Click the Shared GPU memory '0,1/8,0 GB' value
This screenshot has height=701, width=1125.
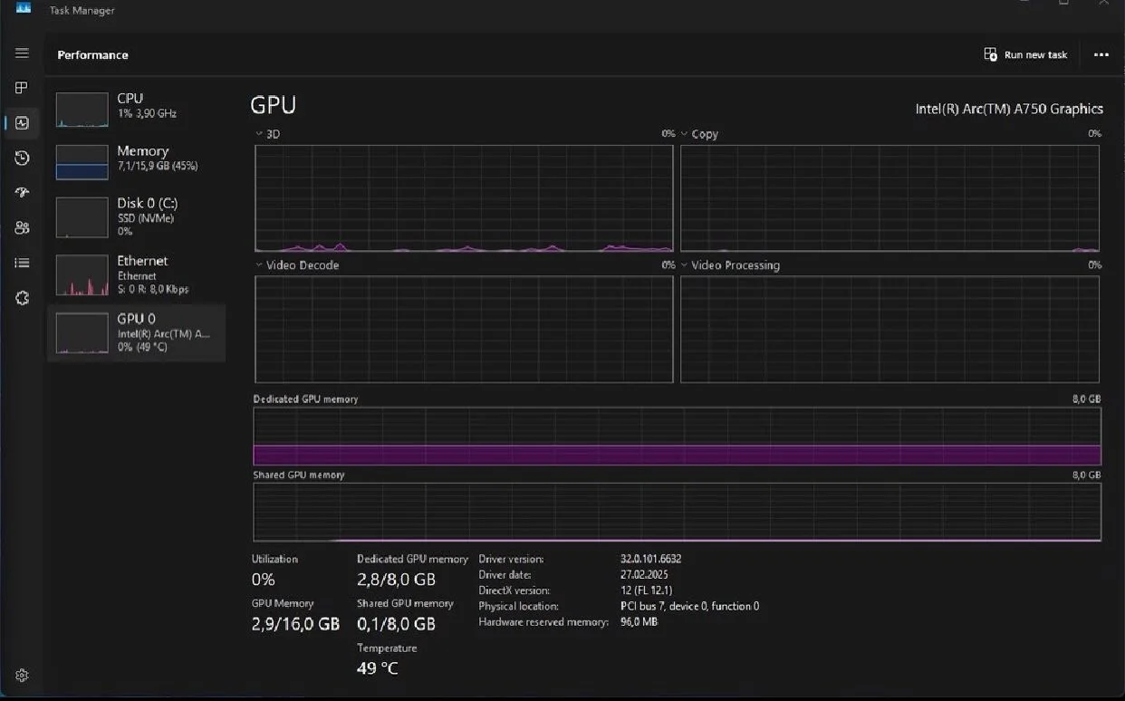(x=396, y=624)
